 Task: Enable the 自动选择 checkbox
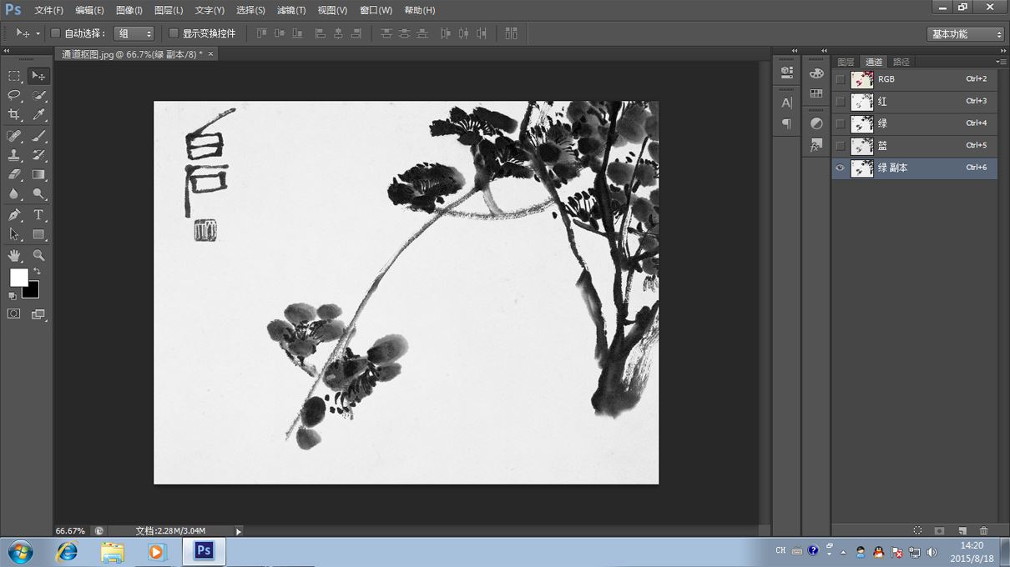point(56,33)
